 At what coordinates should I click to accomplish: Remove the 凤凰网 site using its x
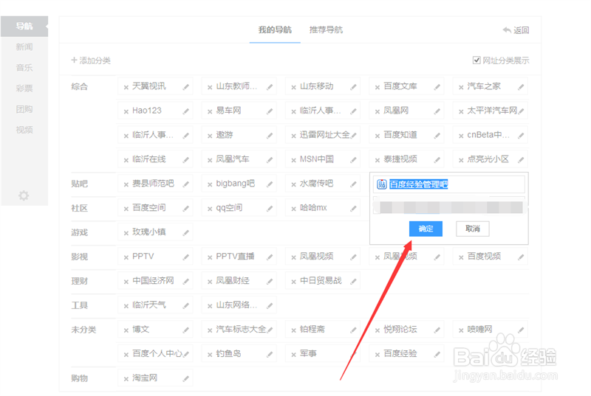point(378,111)
